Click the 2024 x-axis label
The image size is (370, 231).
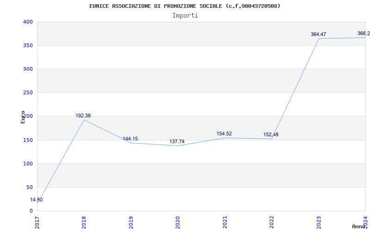coord(365,222)
